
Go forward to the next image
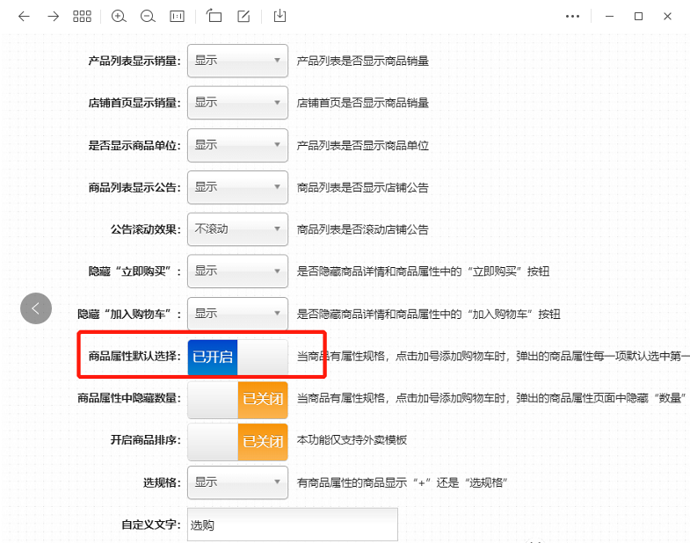pos(54,16)
